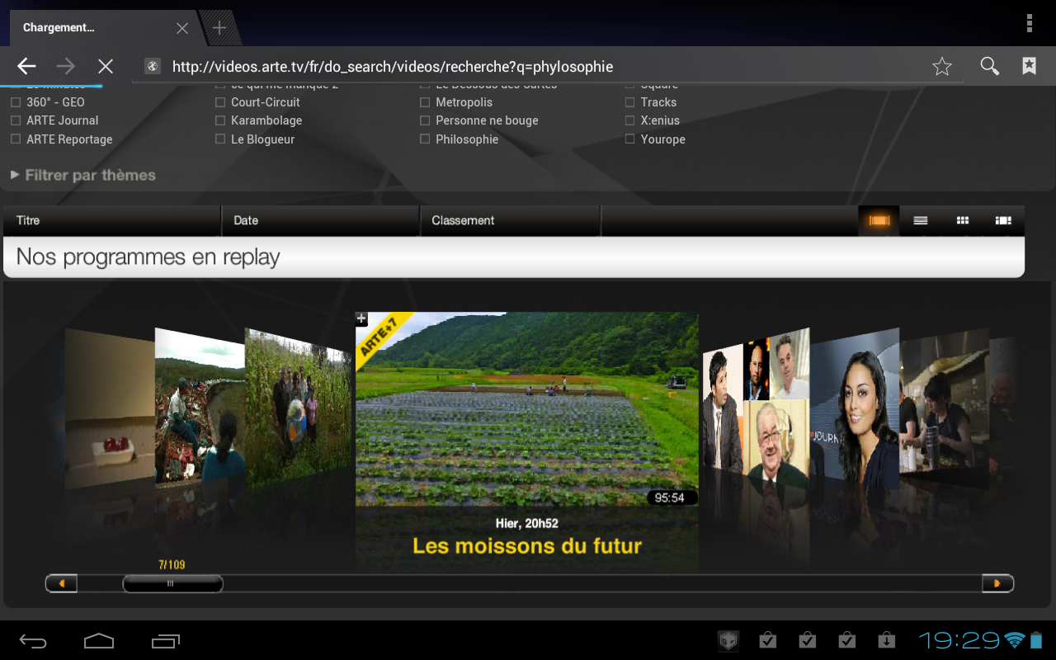Step the carousel left with the arrow

[61, 583]
